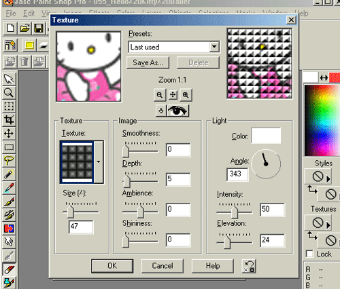Image resolution: width=340 pixels, height=289 pixels.
Task: Click the Light Color swatch
Action: [x=266, y=136]
